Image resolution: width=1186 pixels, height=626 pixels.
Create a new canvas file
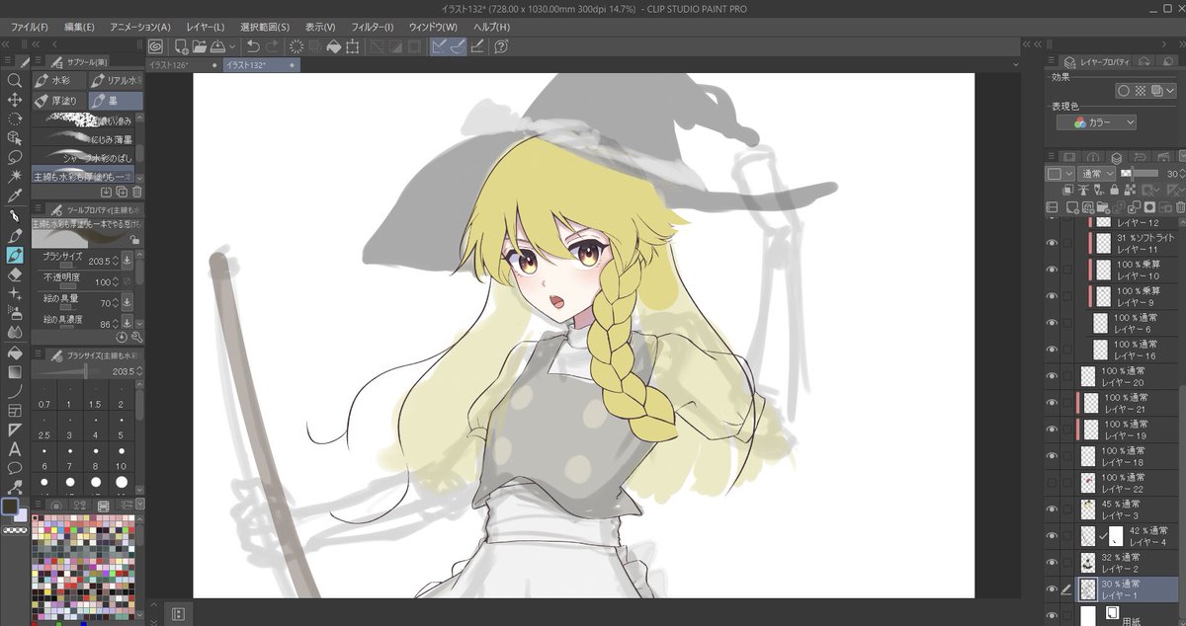click(181, 46)
